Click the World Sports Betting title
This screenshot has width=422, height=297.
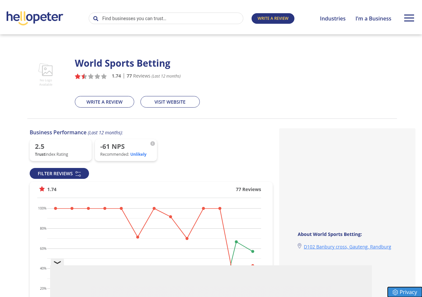(x=123, y=63)
